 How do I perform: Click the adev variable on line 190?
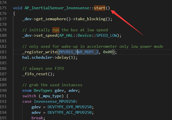click(73, 90)
